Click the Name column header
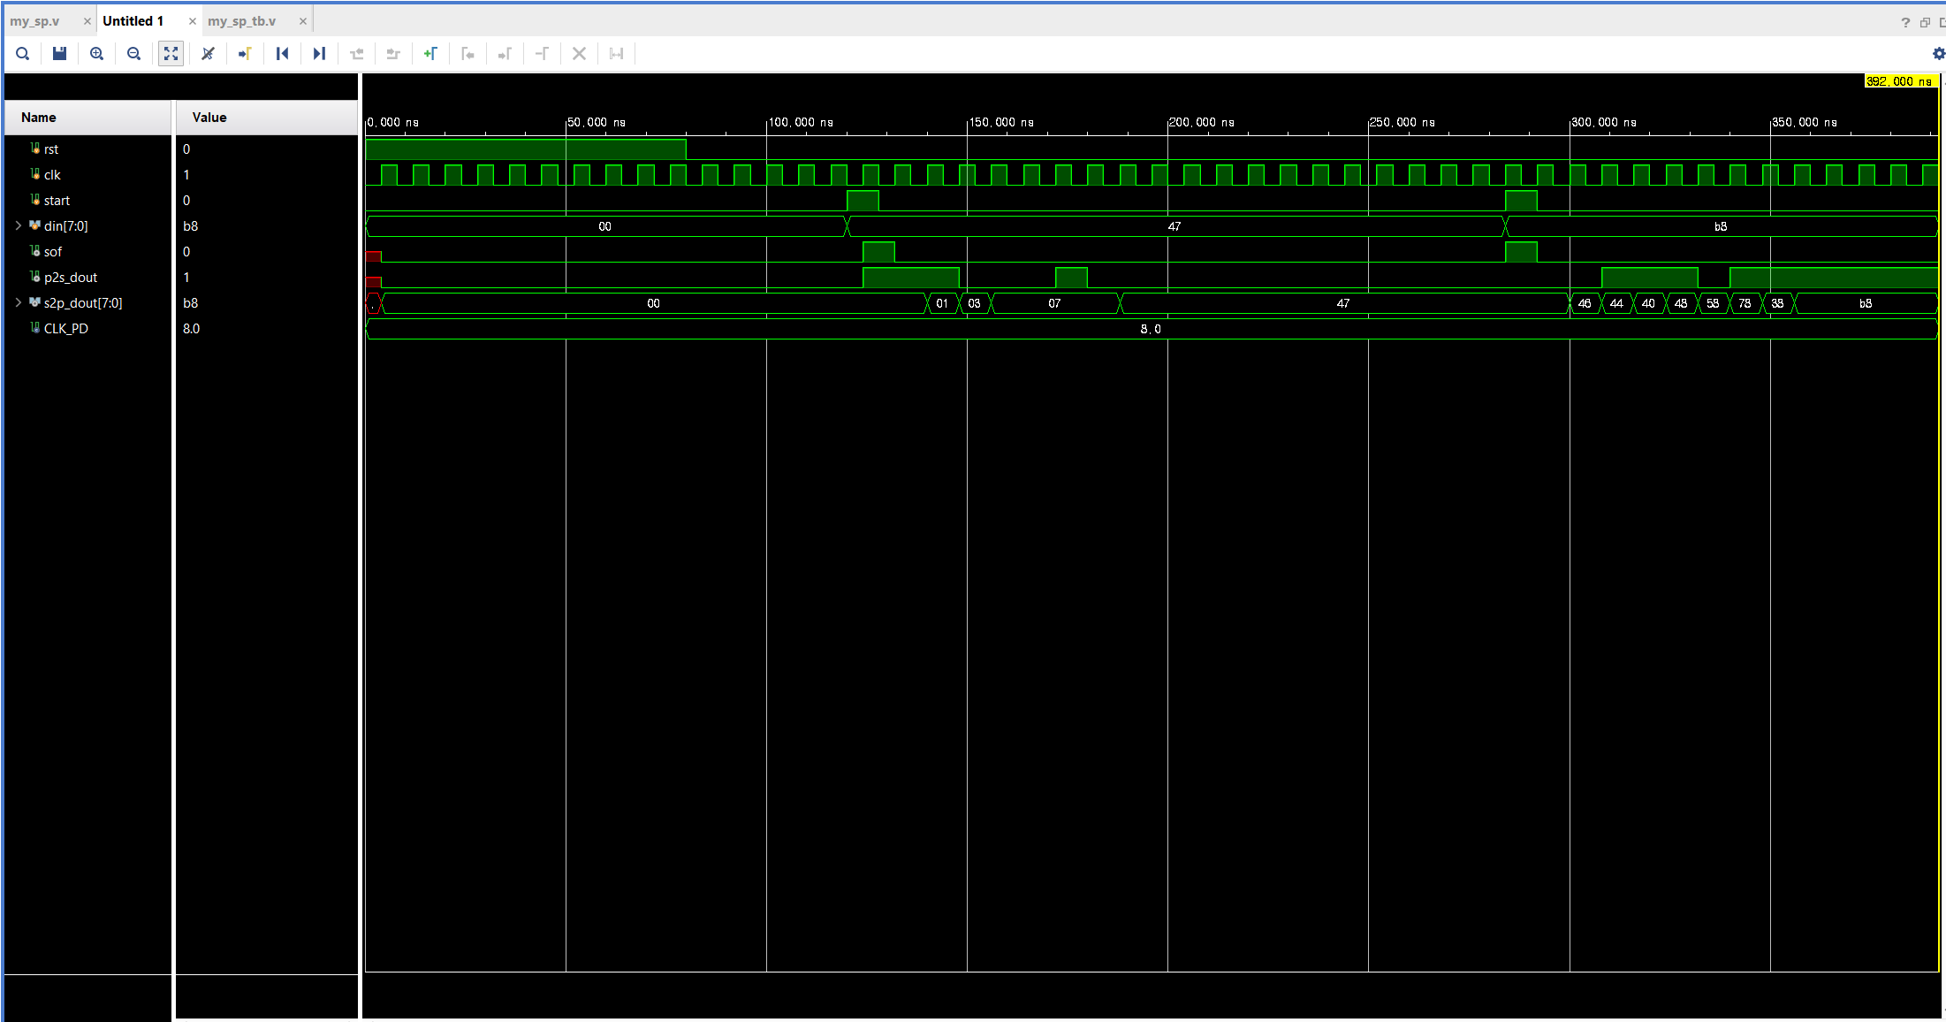 pyautogui.click(x=39, y=118)
